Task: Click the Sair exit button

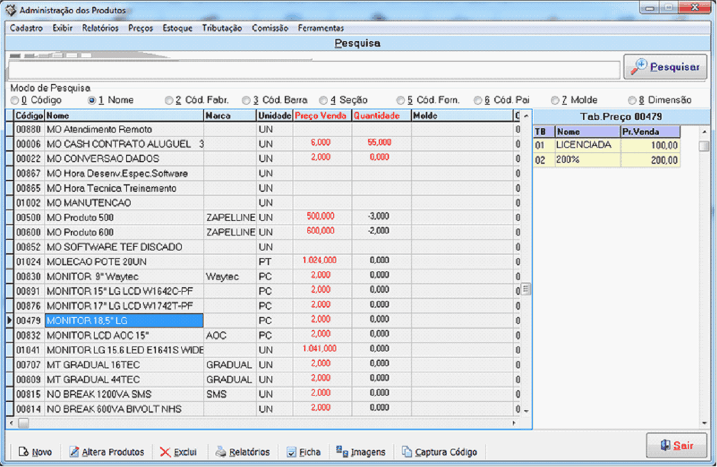Action: pos(676,446)
